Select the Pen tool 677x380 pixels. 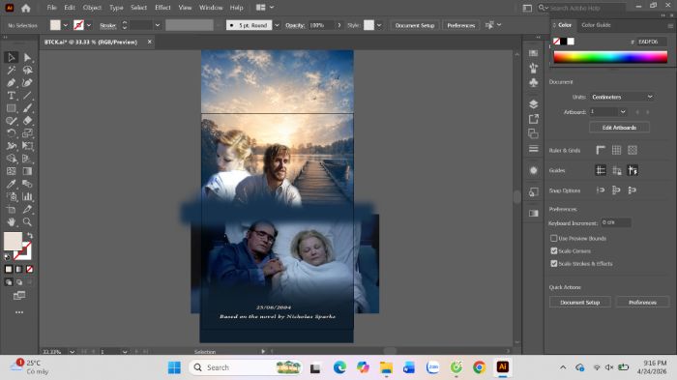pos(12,82)
